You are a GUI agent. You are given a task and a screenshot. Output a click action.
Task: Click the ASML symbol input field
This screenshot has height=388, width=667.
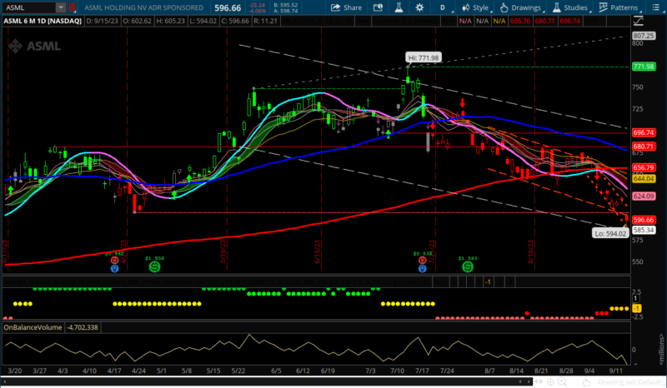(x=30, y=7)
